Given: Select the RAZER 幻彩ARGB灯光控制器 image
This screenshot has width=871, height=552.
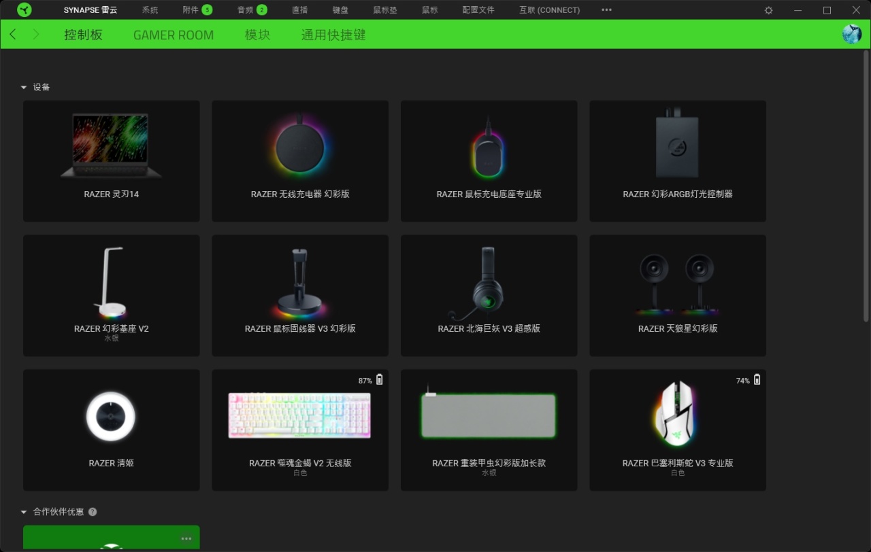Looking at the screenshot, I should (678, 143).
